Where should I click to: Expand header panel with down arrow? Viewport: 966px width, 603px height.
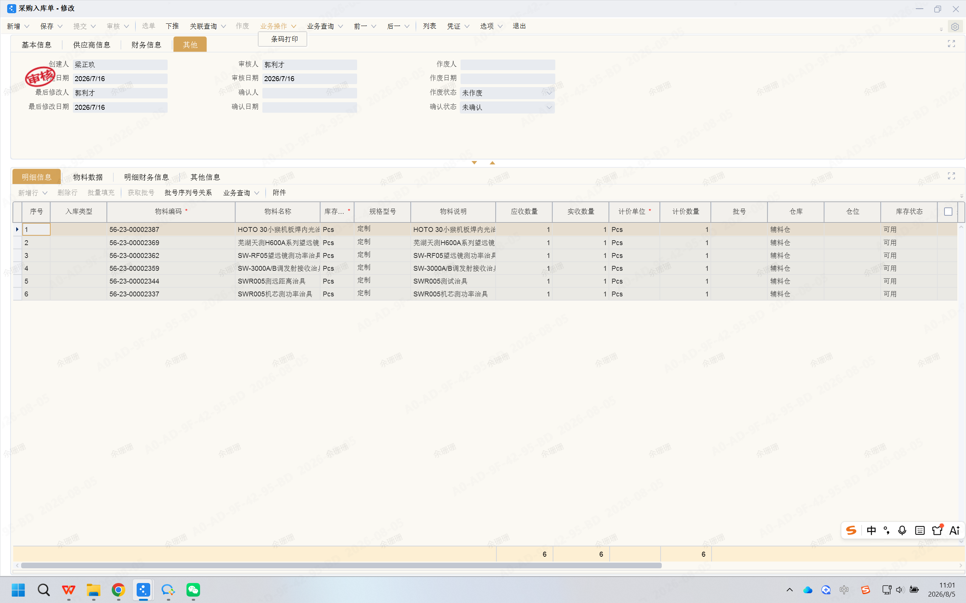pos(474,163)
